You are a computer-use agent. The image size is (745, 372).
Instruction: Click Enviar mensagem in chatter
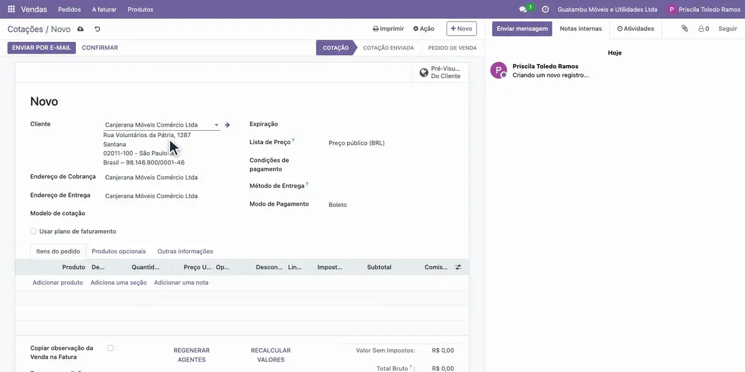[x=522, y=28]
